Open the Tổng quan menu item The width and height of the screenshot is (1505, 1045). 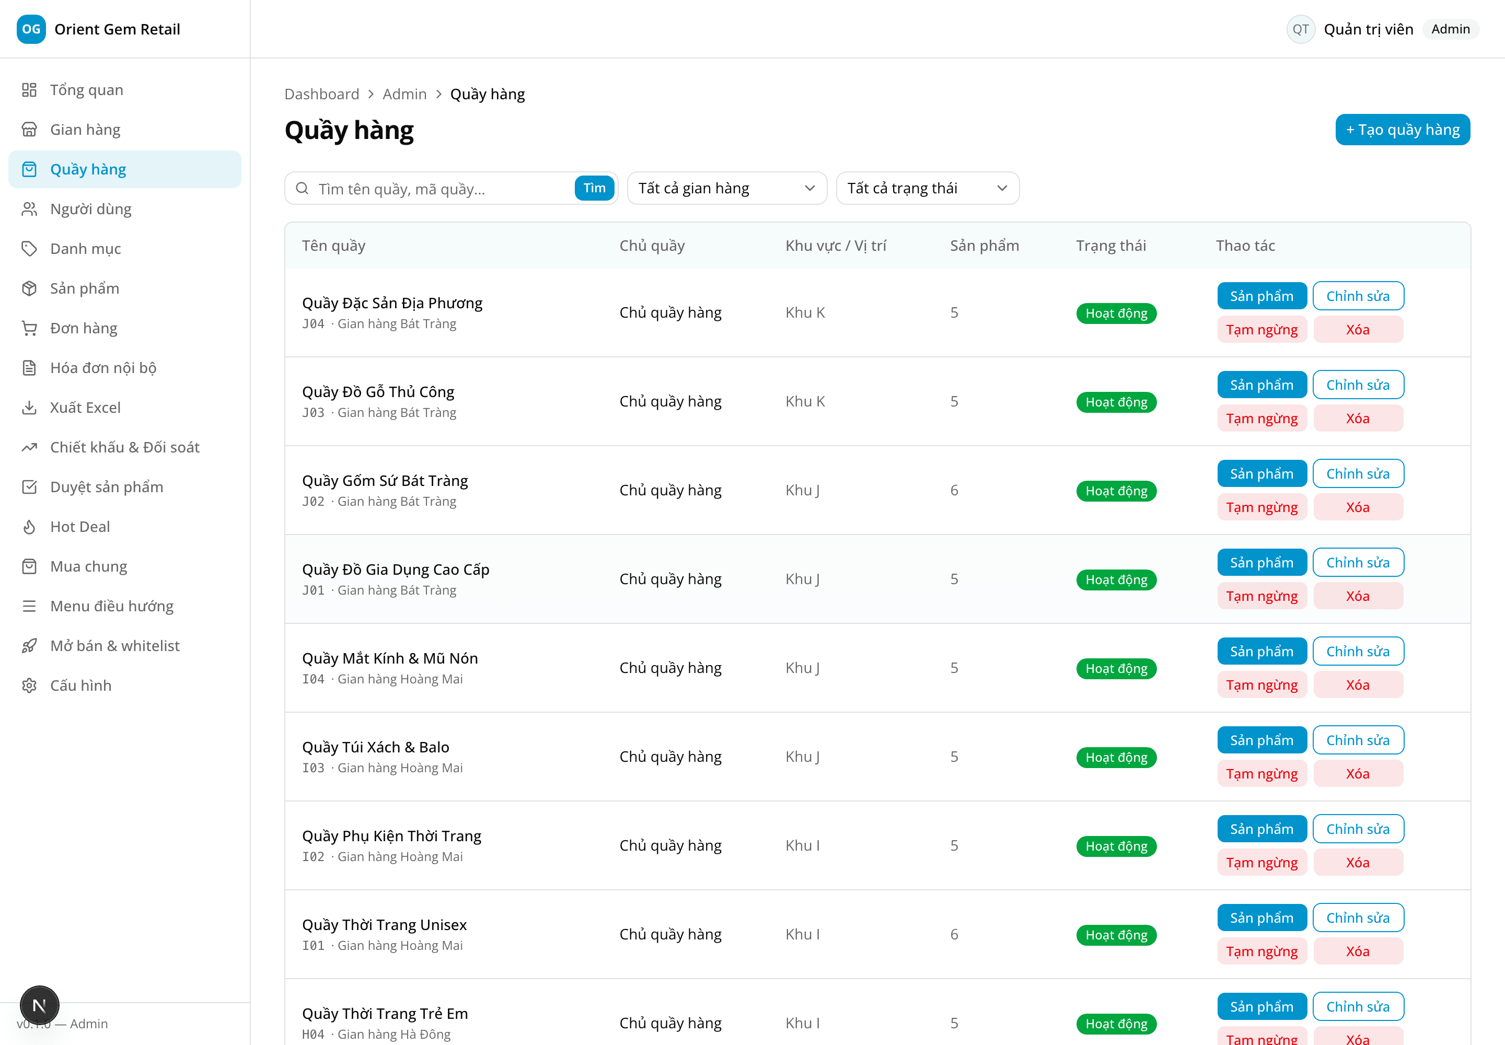[x=124, y=90]
